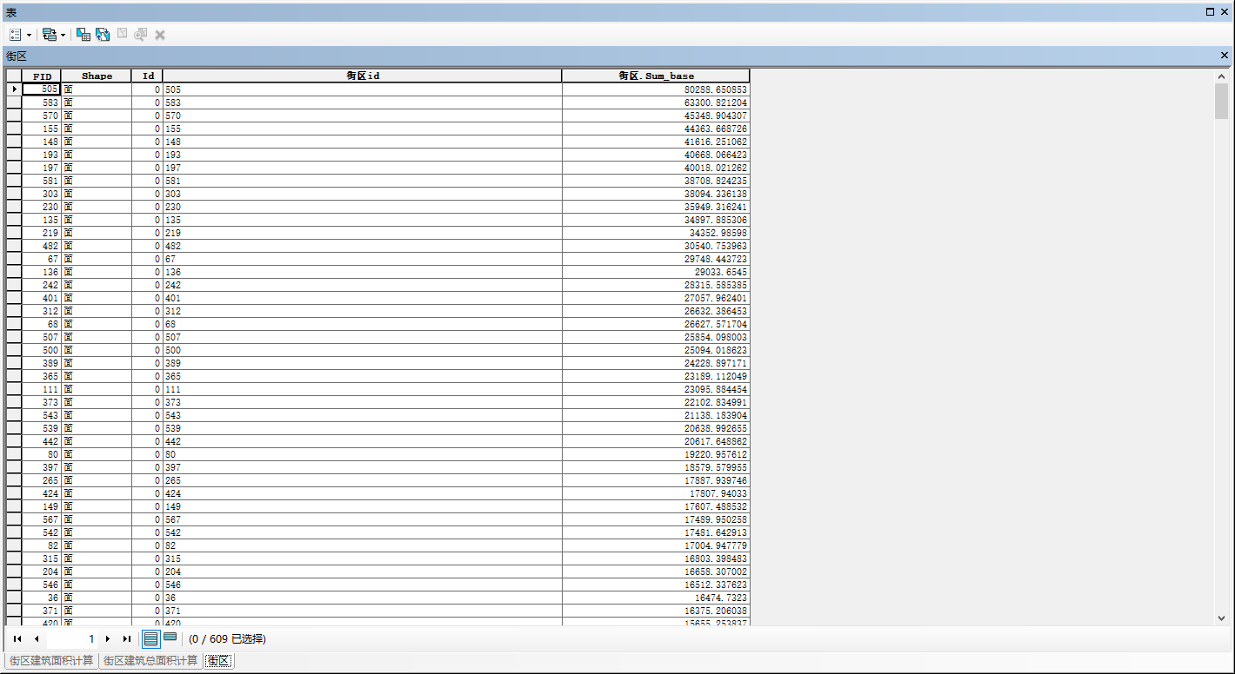Click the Switch Selection icon
Screen dimensions: 1235x674
103,35
